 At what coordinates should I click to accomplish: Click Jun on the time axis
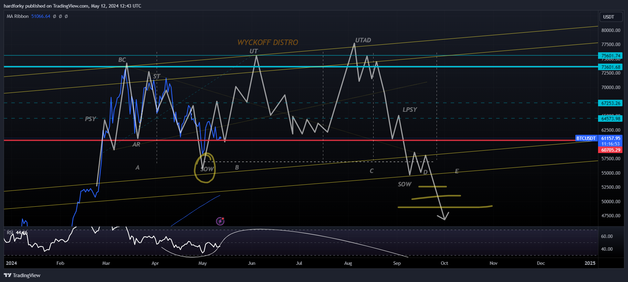pos(252,263)
